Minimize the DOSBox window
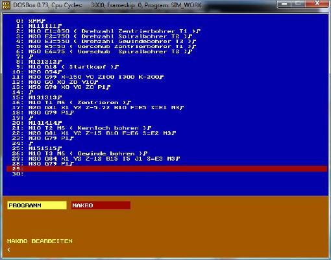The image size is (331, 260). coord(285,4)
